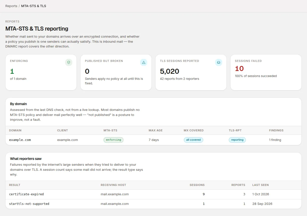
Task: Click the "100% of sessions succeeded" caption
Action: coord(256,76)
